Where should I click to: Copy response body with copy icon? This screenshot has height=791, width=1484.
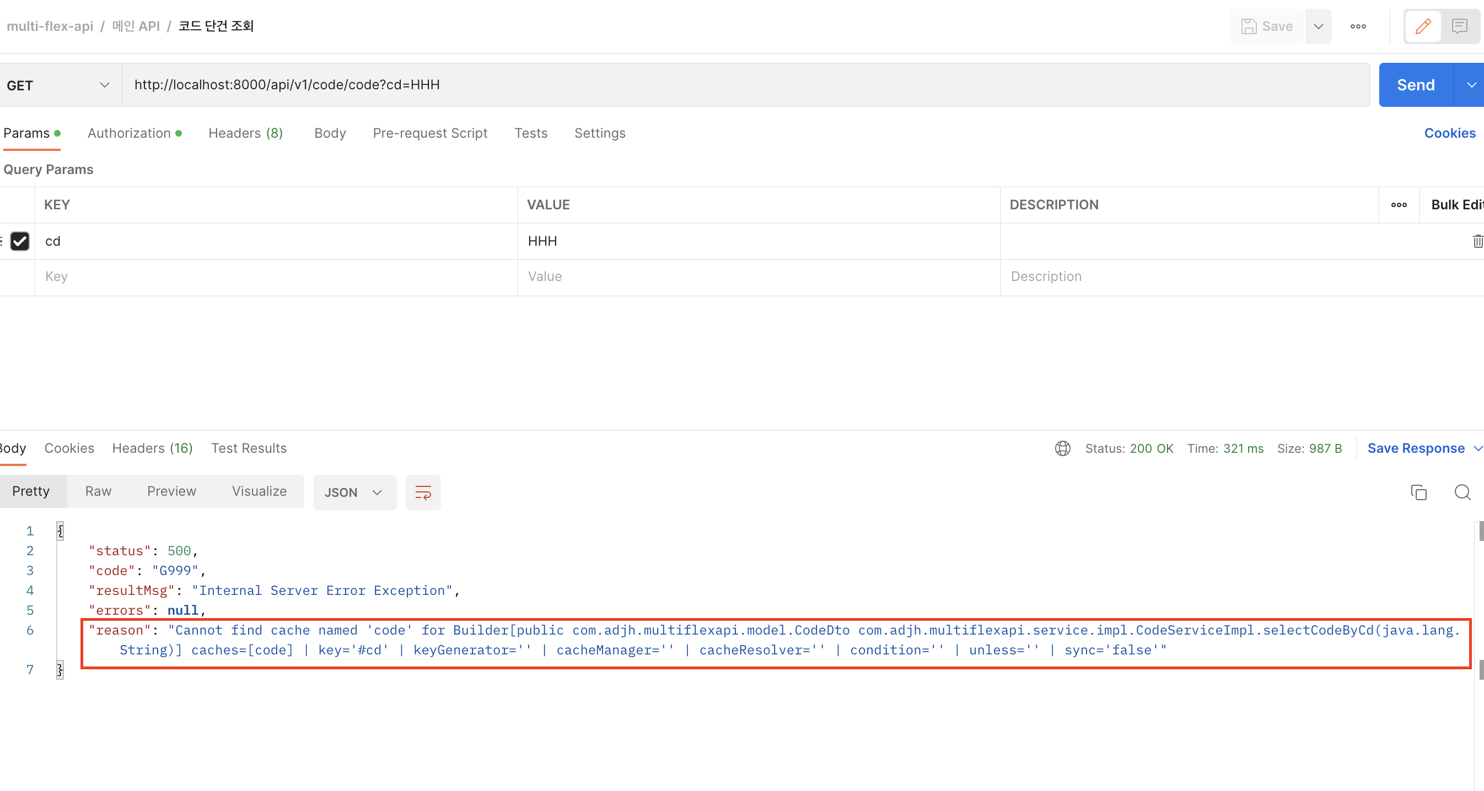[1418, 492]
